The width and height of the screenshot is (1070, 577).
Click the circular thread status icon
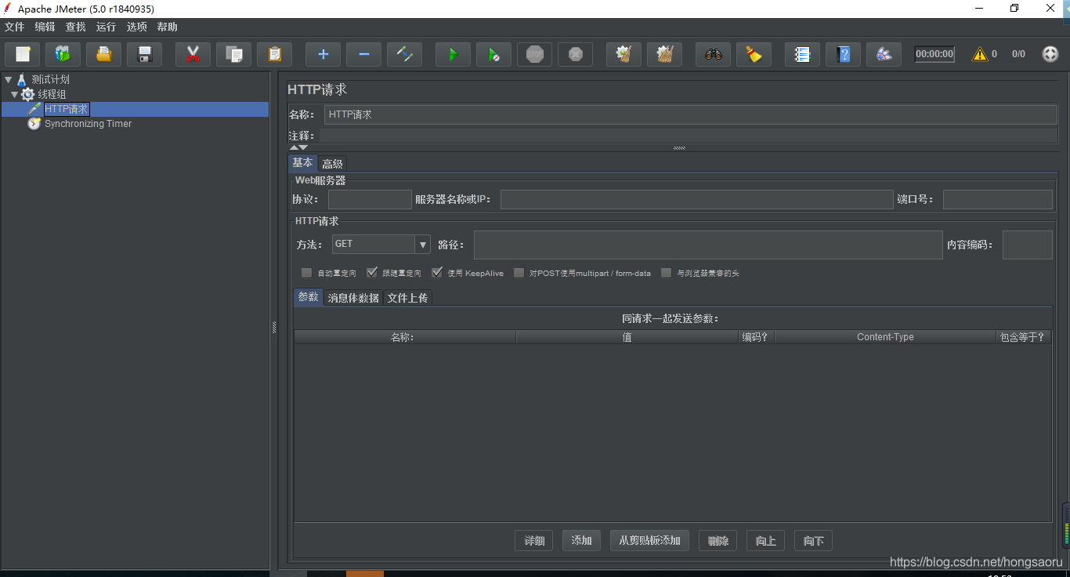[x=1050, y=54]
